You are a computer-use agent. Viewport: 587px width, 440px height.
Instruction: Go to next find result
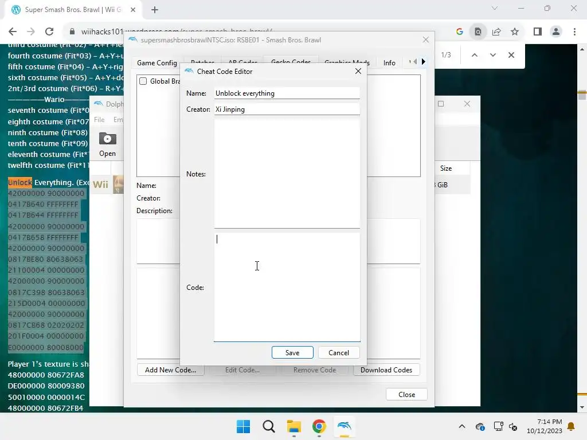[x=492, y=55]
